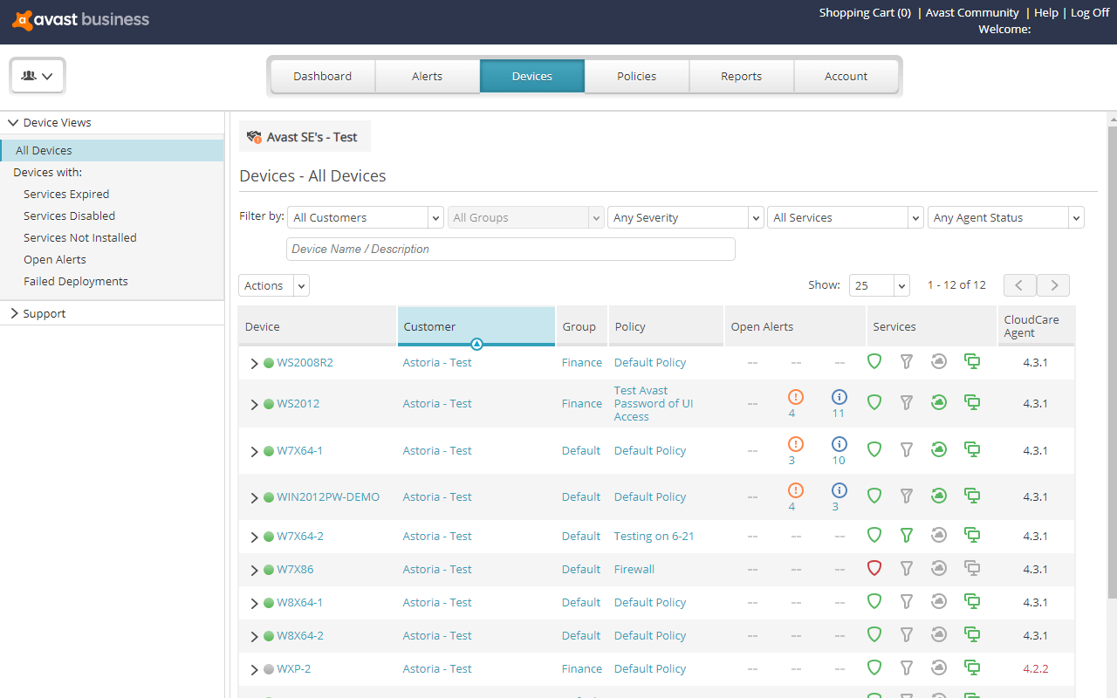Click the Content Filtering funnel icon for W7X64-2

907,535
